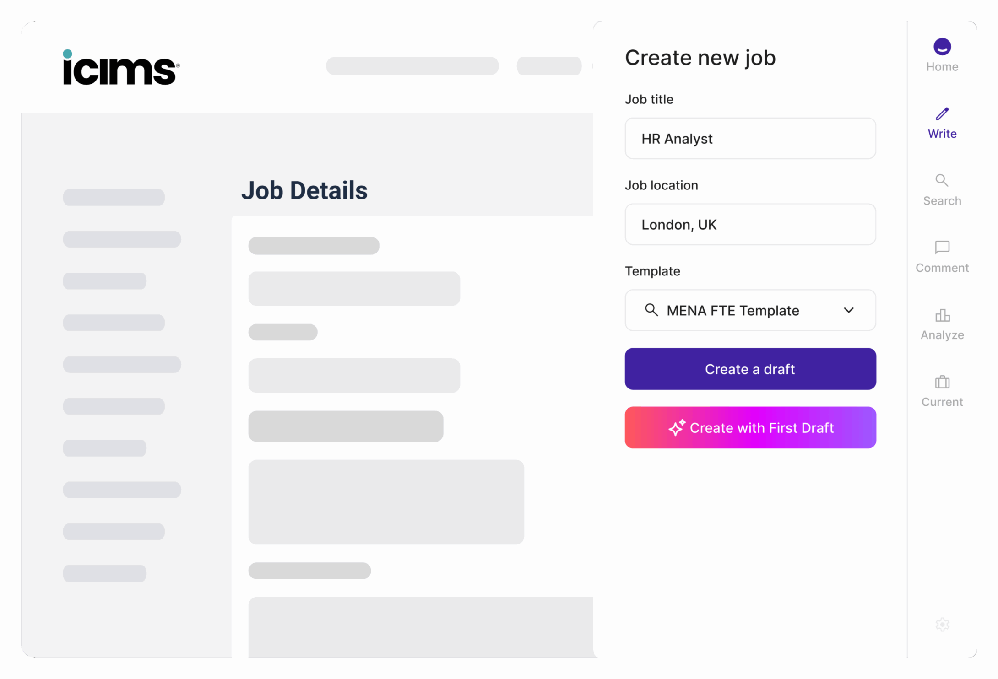
Task: Click the Home smiley logo icon
Action: coord(942,47)
